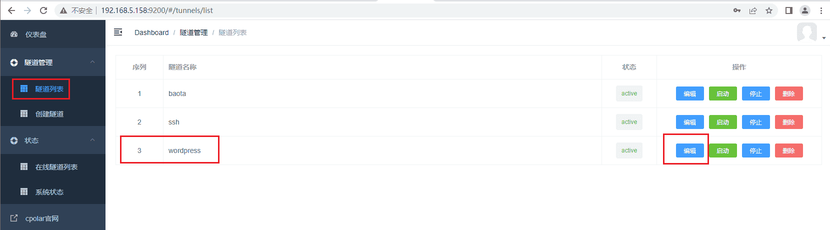
Task: Start the ssh tunnel with 启动
Action: (x=722, y=122)
